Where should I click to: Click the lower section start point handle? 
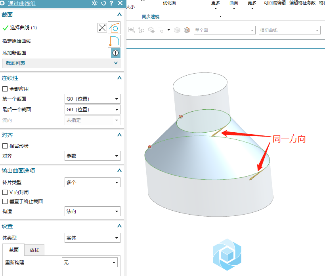point(150,147)
